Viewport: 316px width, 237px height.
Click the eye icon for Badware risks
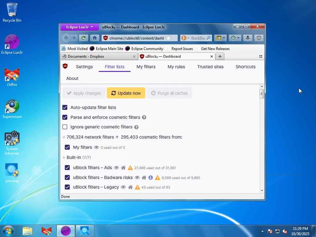coord(137,177)
